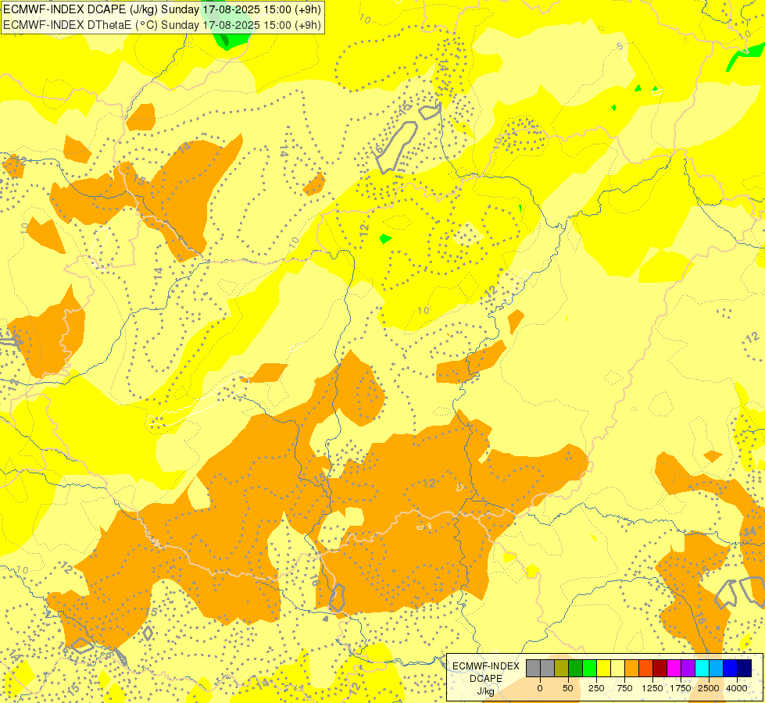Image resolution: width=765 pixels, height=703 pixels.
Task: Click the legend value 750
Action: click(624, 688)
